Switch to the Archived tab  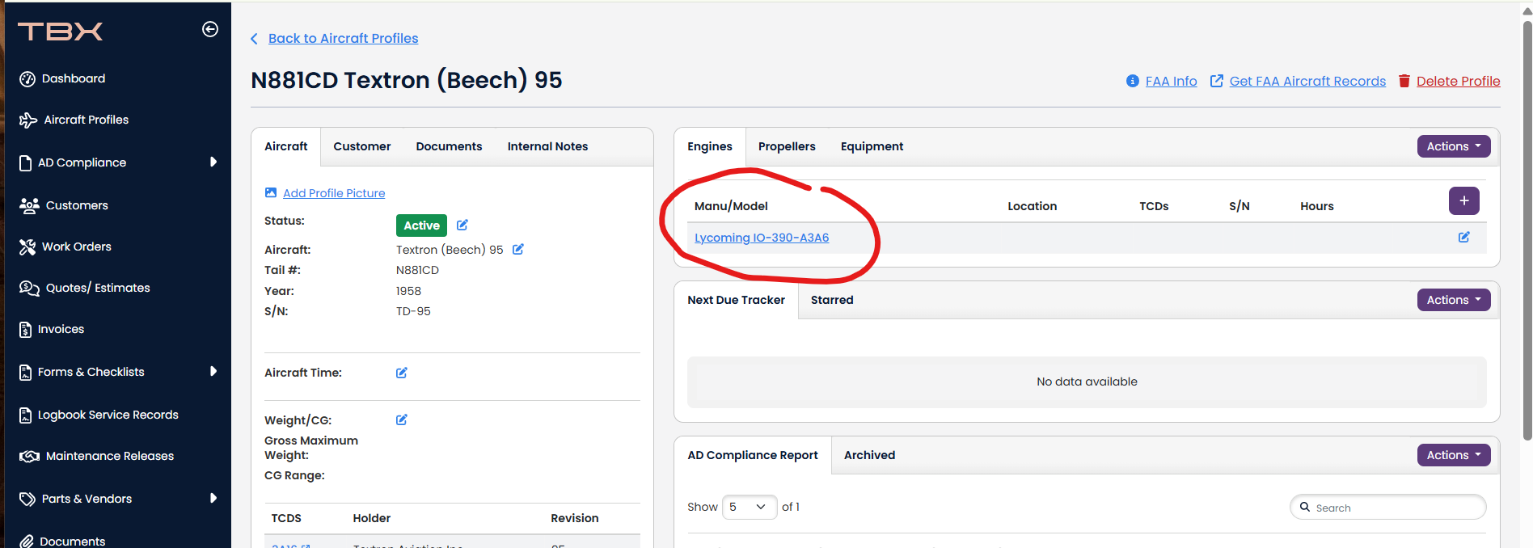(x=869, y=455)
